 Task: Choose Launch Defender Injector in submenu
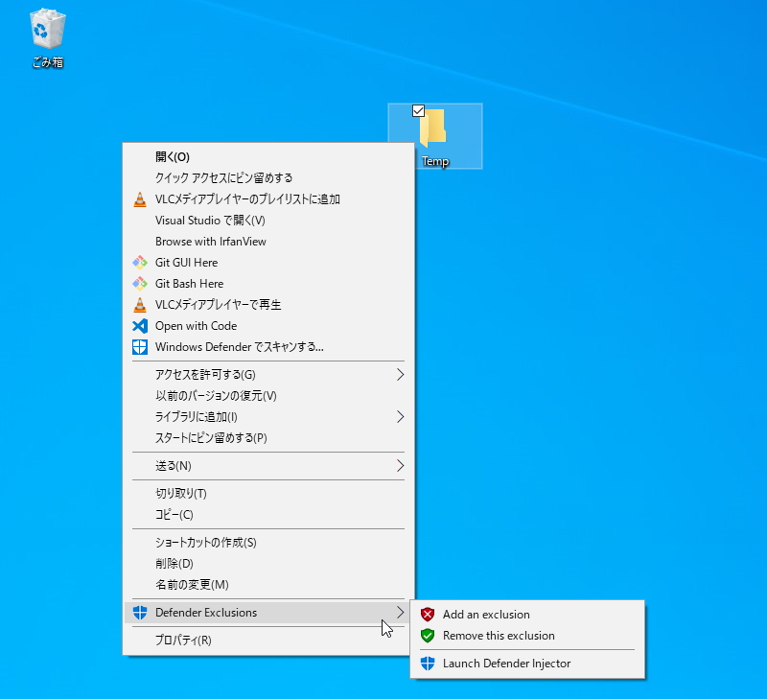pos(527,664)
